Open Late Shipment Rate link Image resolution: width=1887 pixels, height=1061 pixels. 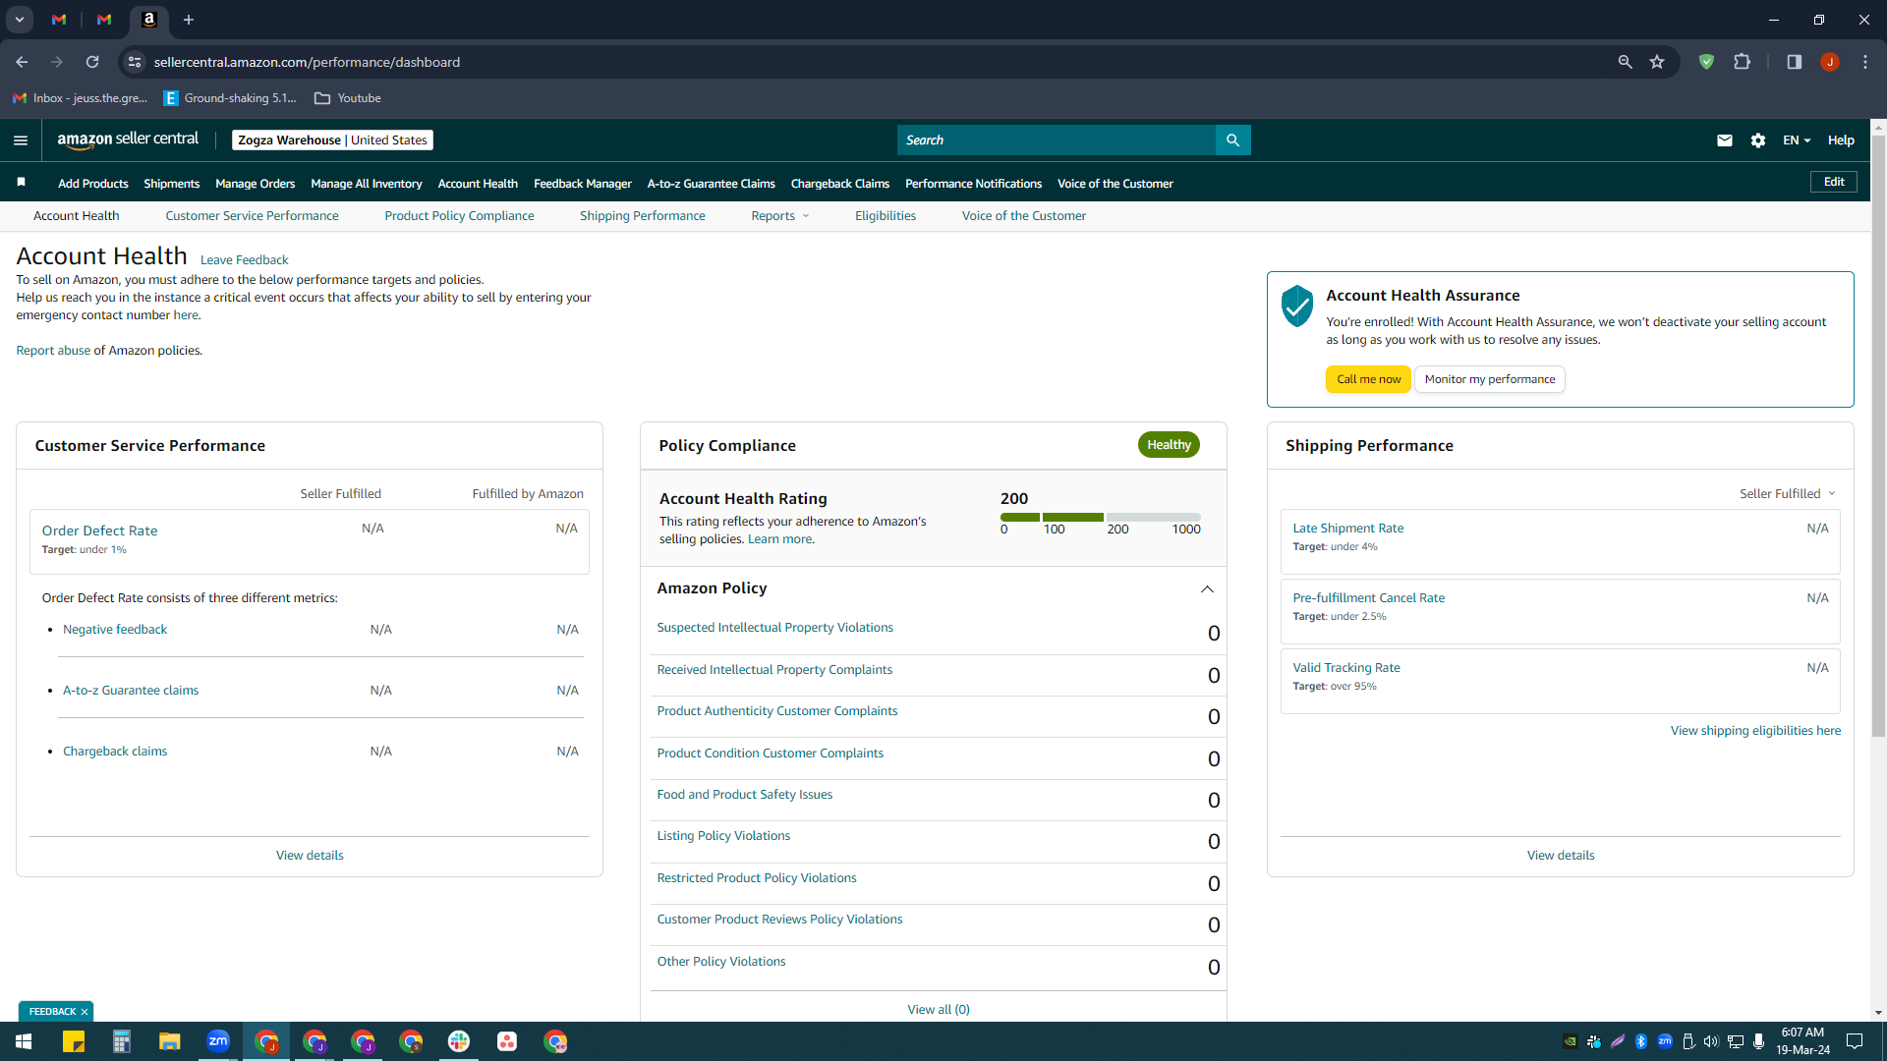coord(1348,529)
